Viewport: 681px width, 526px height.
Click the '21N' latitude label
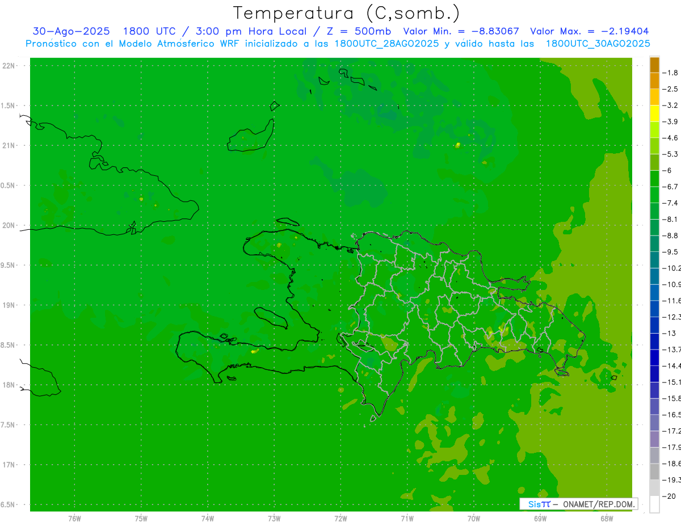click(x=9, y=146)
